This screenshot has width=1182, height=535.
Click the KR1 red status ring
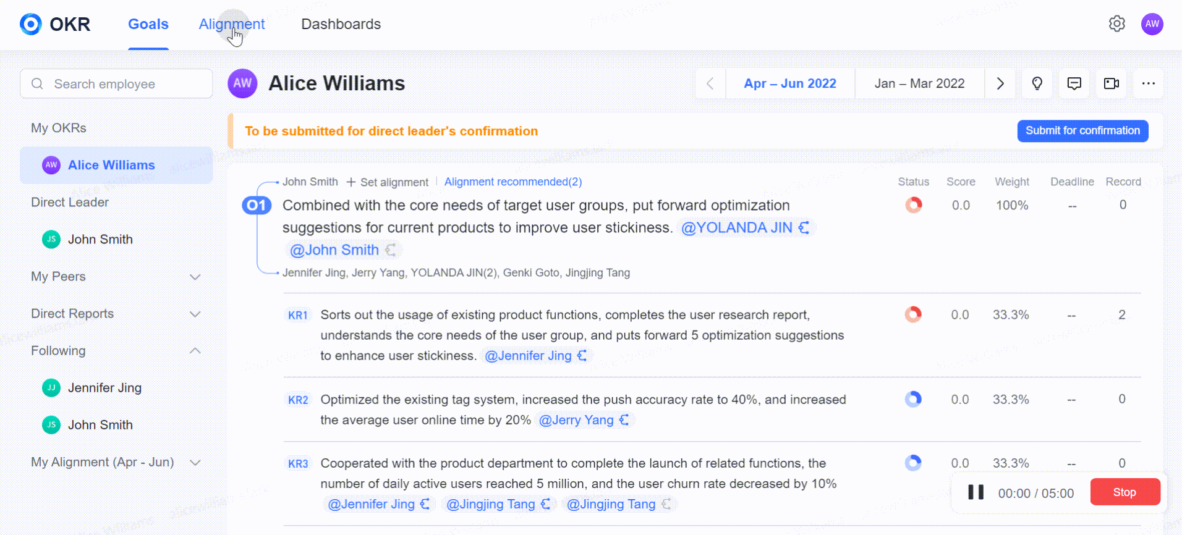(x=913, y=314)
